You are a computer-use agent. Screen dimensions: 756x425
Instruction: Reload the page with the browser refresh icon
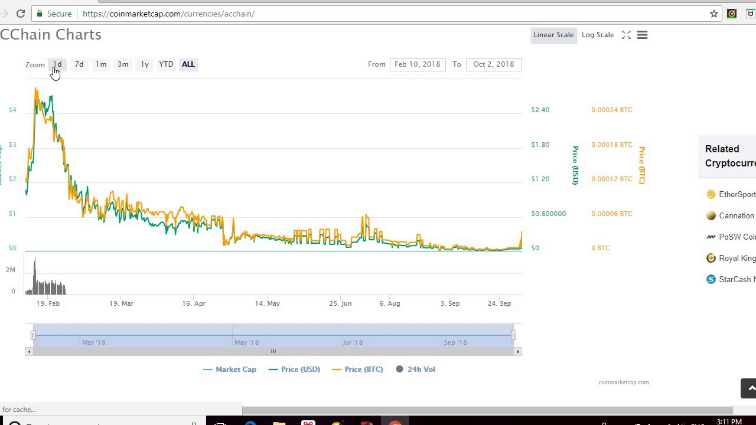21,14
